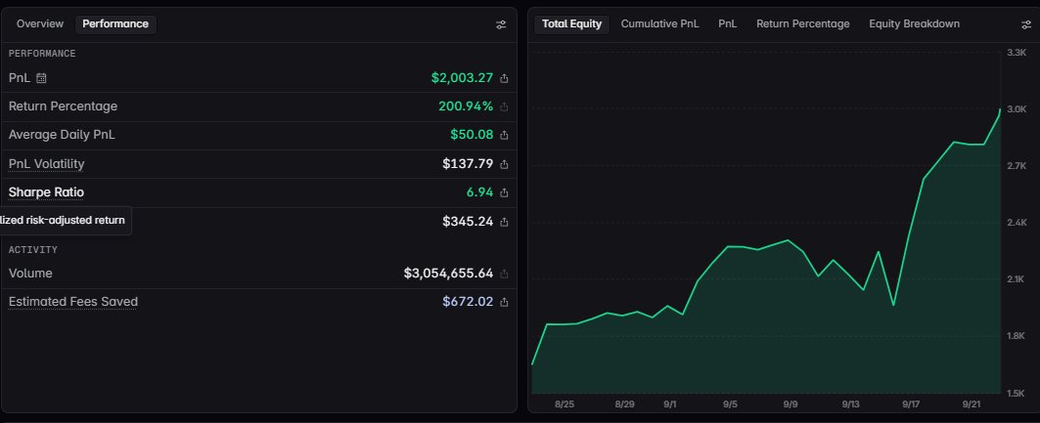Click share icon next to Return Percentage
The height and width of the screenshot is (423, 1040).
click(504, 106)
